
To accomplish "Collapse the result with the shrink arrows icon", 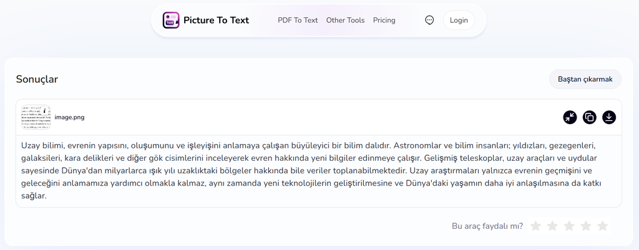I will (570, 117).
